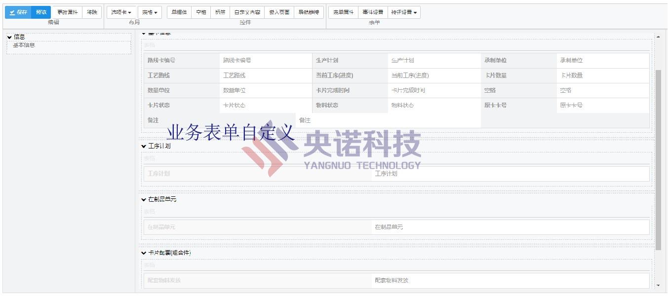Click the 路线卡编号 input field
The height and width of the screenshot is (297, 668).
pyautogui.click(x=266, y=61)
